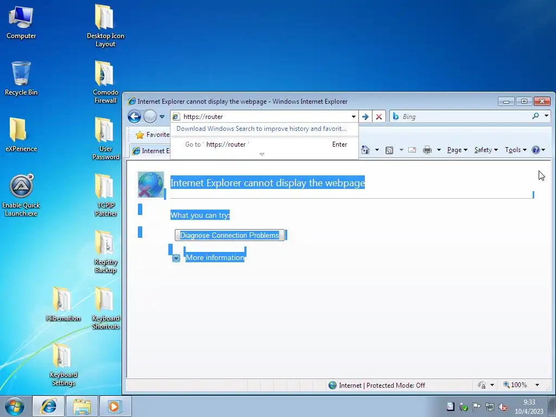This screenshot has width=556, height=417.
Task: Select the Desktop Icon Layout folder
Action: (105, 26)
